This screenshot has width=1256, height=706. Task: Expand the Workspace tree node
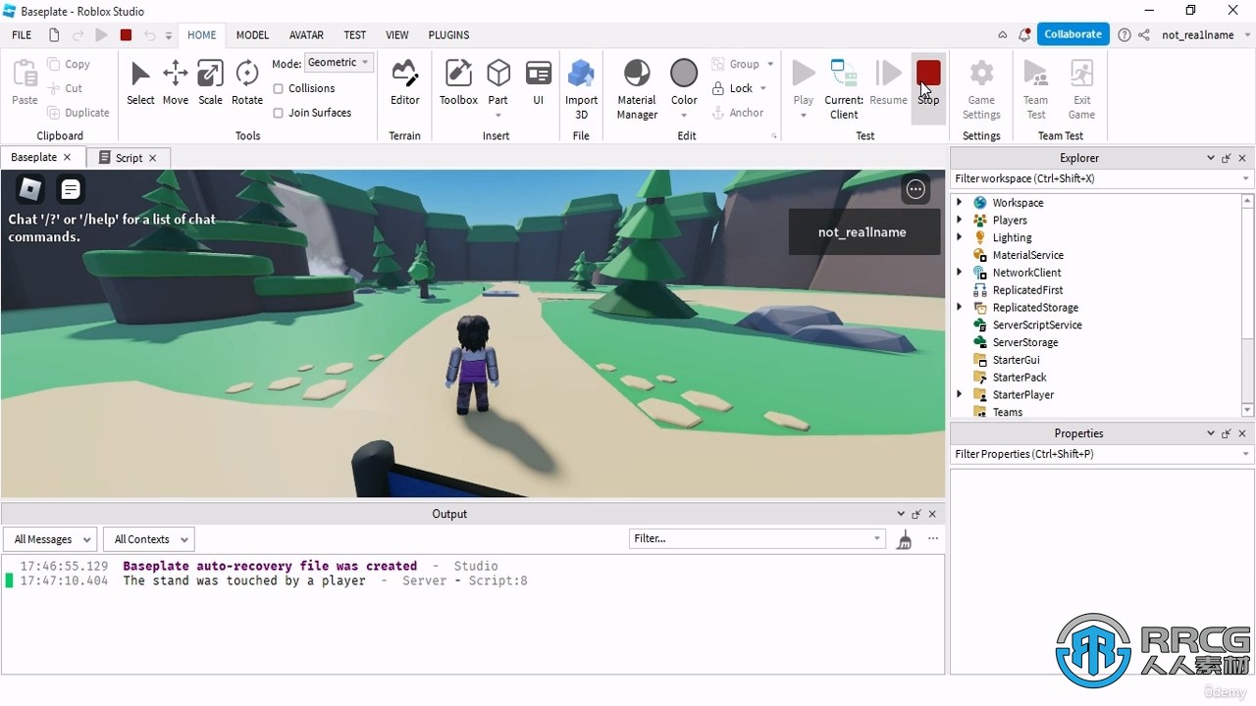coord(960,202)
